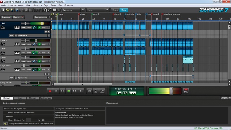Click stop button in transport

click(69, 91)
